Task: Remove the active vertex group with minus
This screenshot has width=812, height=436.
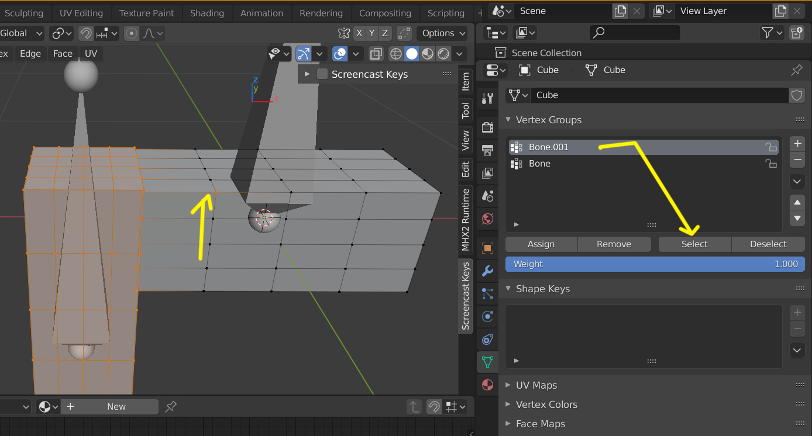Action: [797, 160]
